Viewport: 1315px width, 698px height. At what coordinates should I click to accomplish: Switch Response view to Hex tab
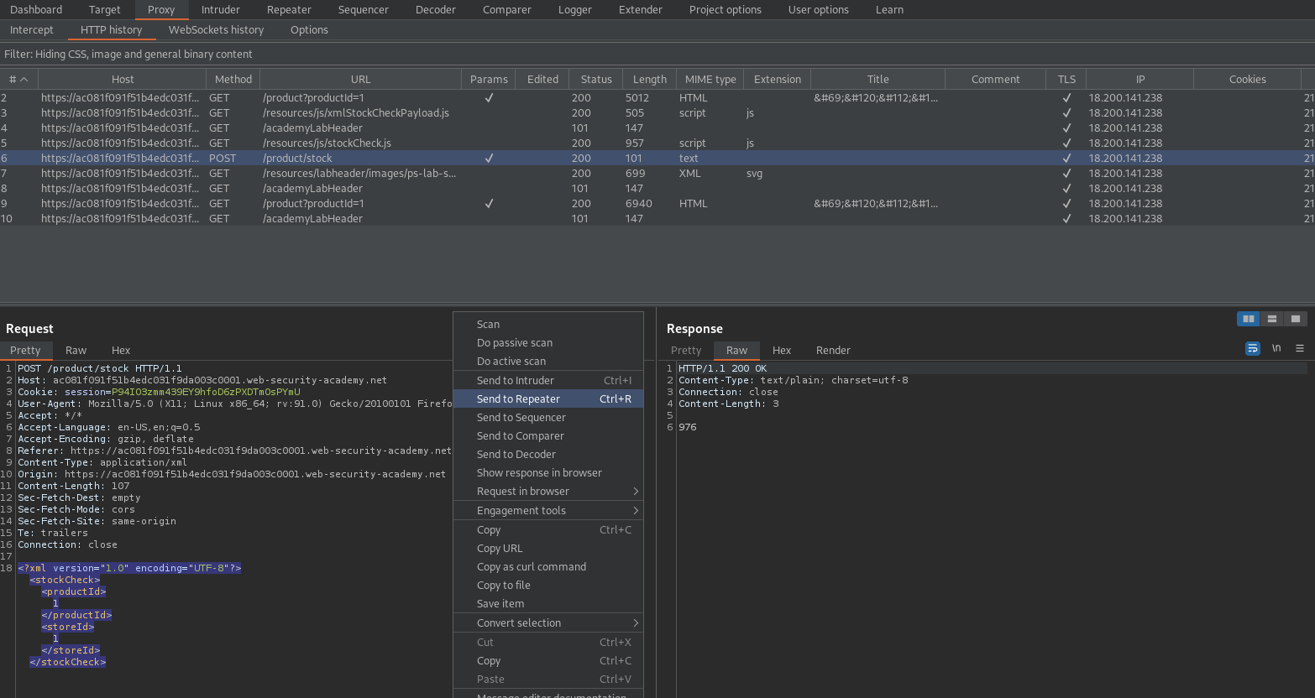[782, 351]
